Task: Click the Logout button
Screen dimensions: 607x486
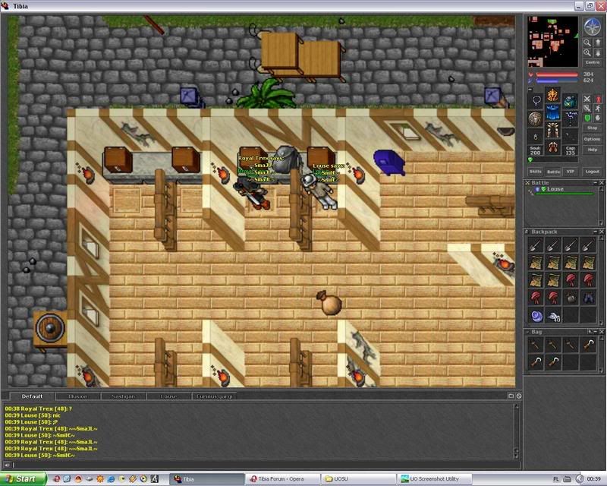Action: click(x=593, y=172)
